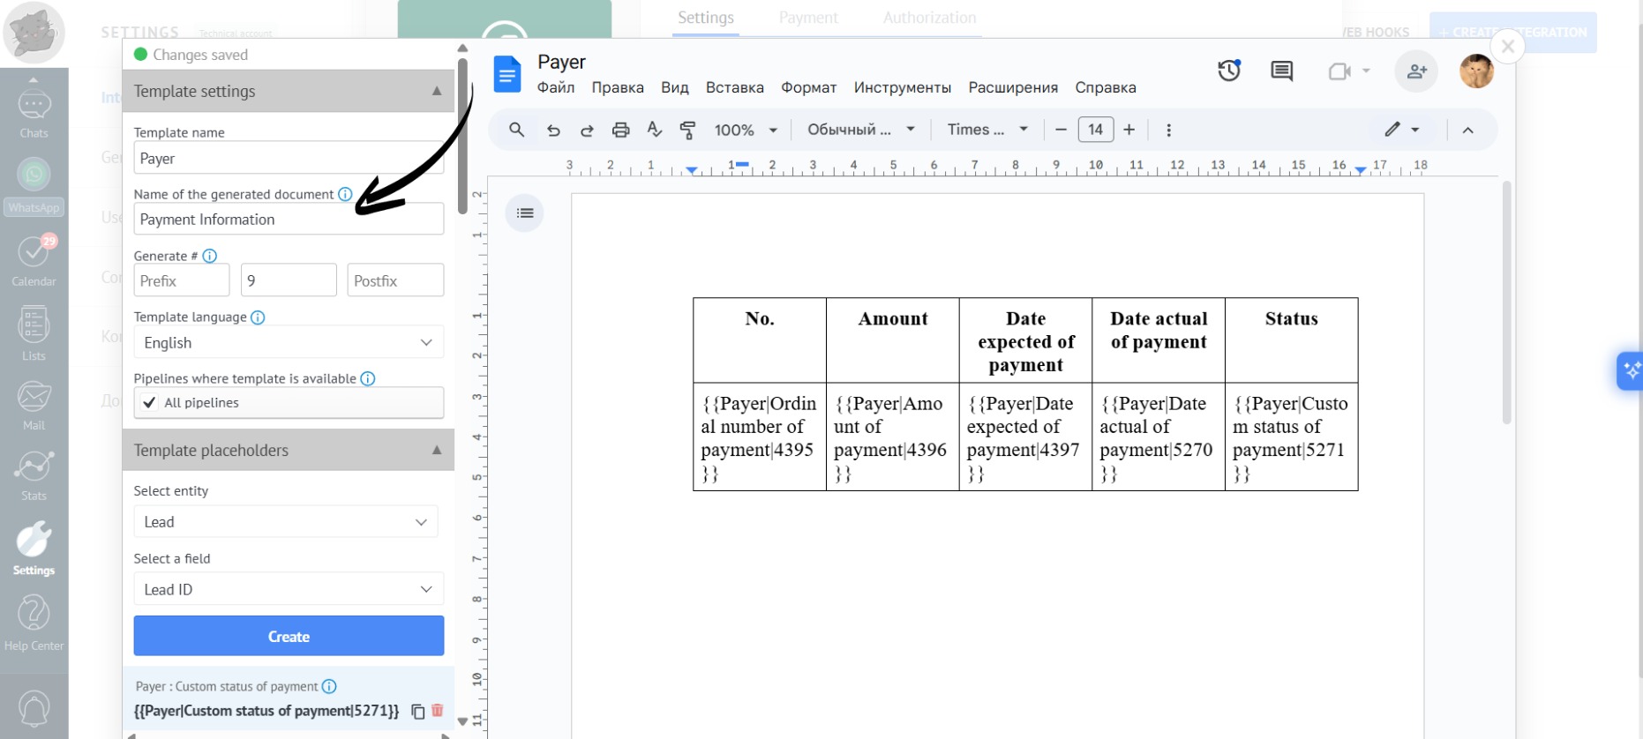The height and width of the screenshot is (739, 1643).
Task: Open the comments panel icon
Action: tap(1281, 71)
